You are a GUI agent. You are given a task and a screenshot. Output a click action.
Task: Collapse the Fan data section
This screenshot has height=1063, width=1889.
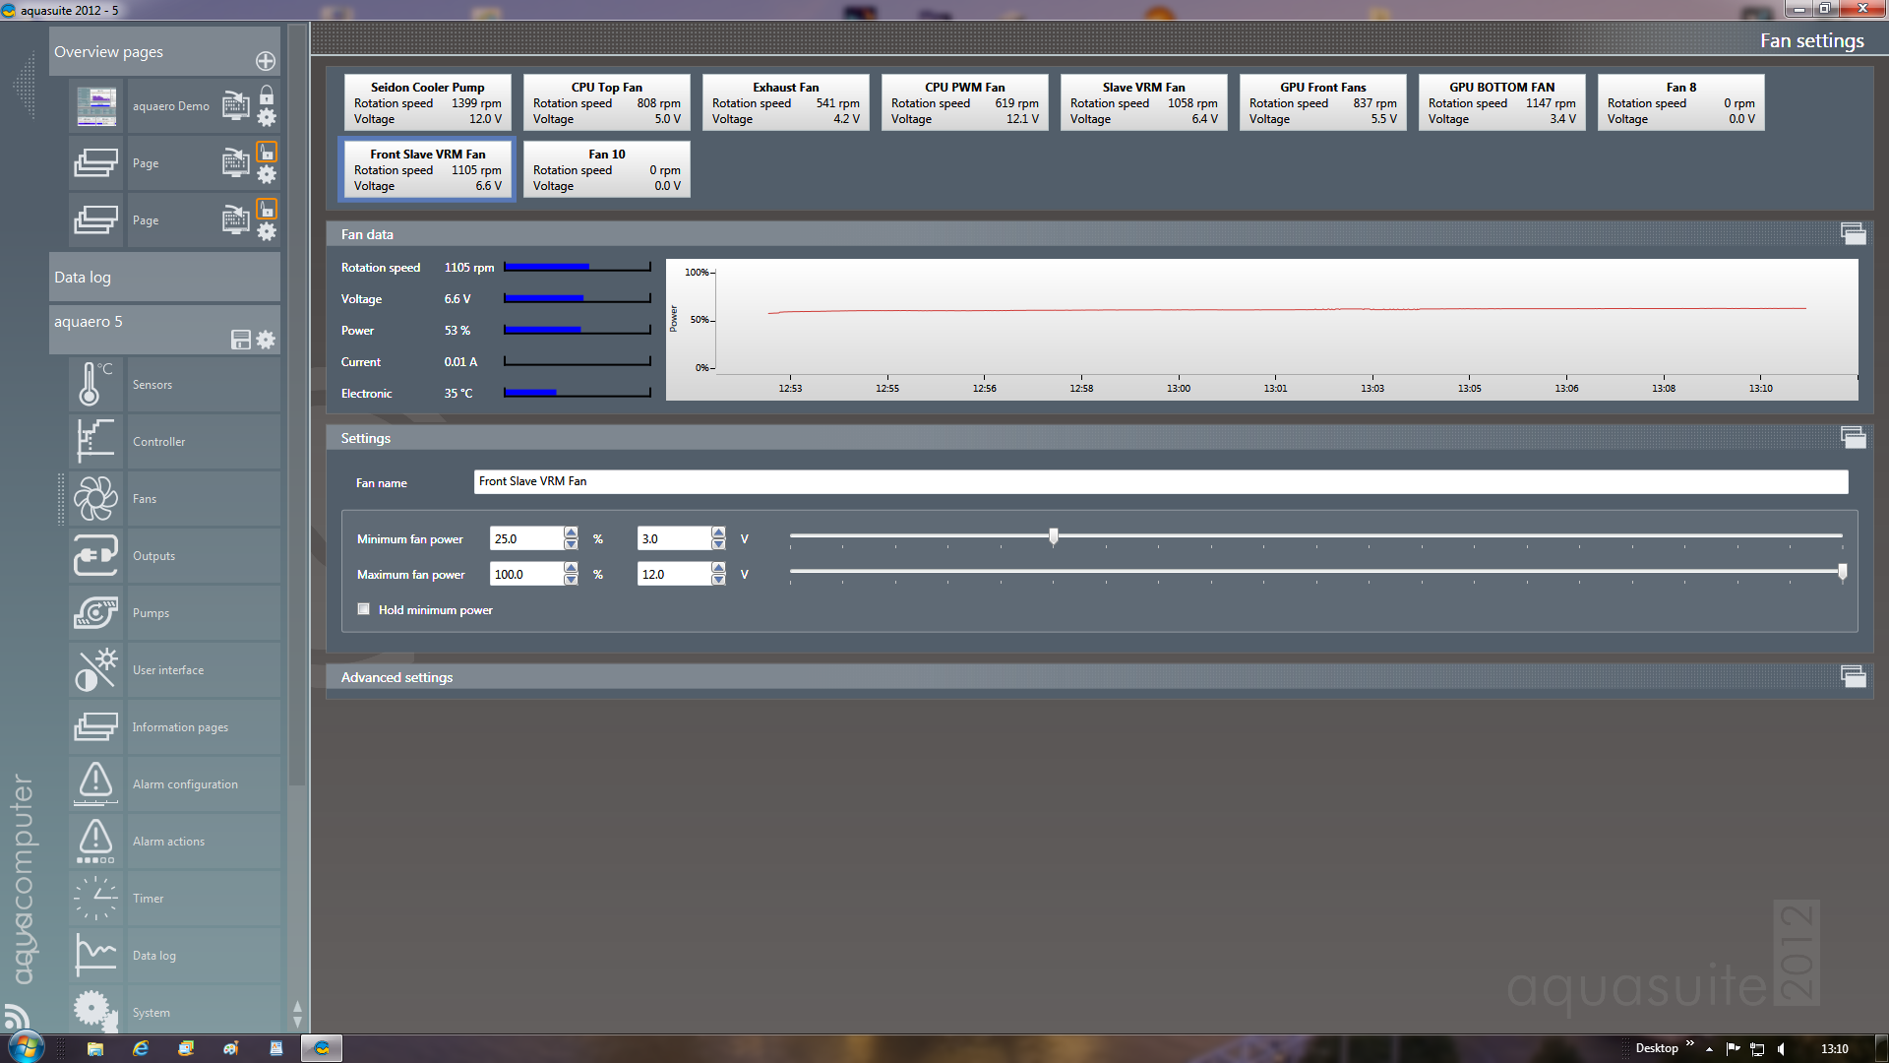(1853, 234)
